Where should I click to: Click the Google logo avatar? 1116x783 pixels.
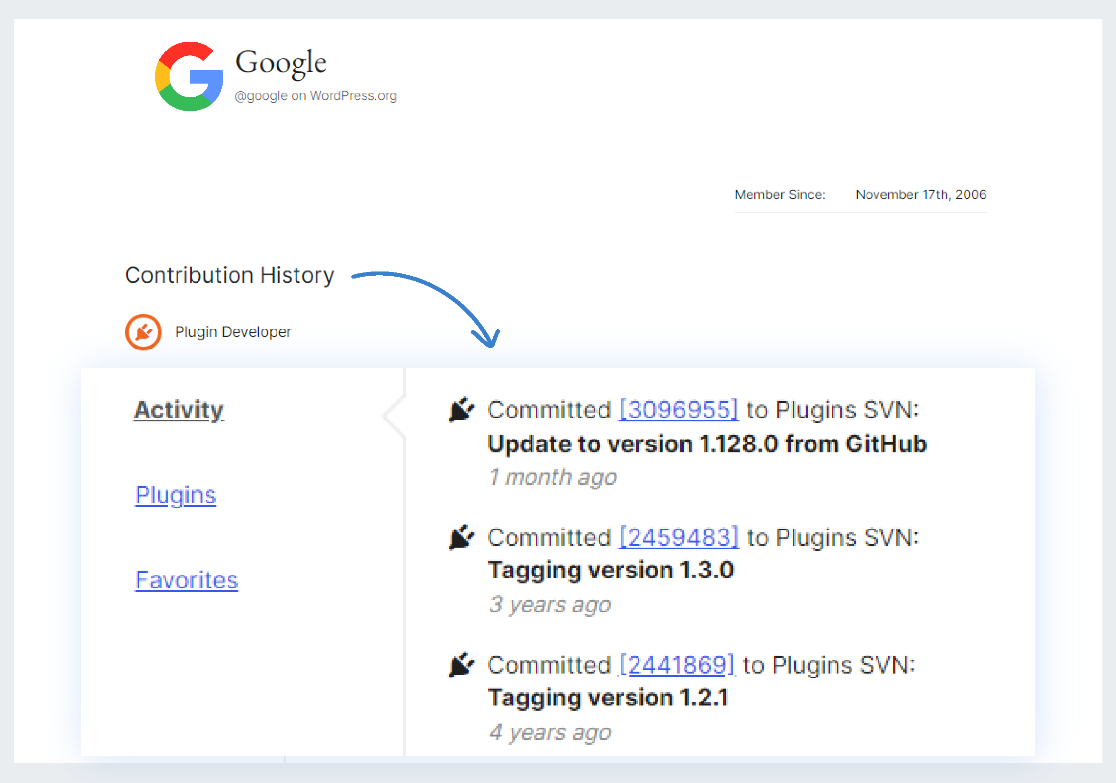(189, 77)
